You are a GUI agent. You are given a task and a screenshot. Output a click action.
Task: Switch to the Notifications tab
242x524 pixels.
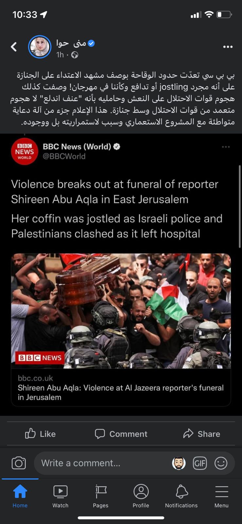coord(181,496)
